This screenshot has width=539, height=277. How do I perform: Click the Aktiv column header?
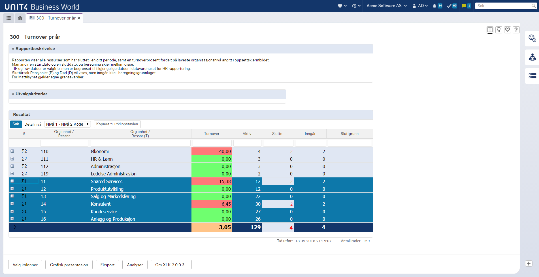click(247, 134)
